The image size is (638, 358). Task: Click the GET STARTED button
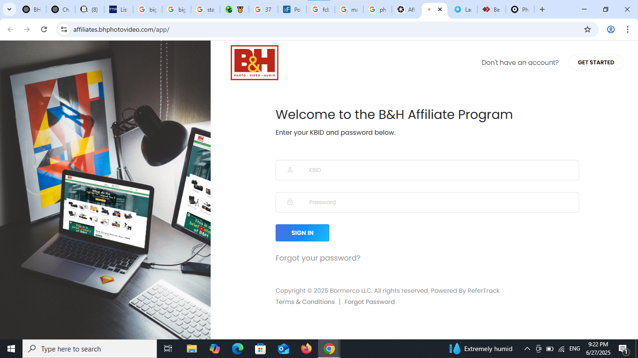tap(596, 62)
